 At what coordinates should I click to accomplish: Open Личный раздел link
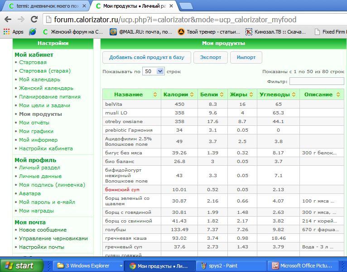pyautogui.click(x=39, y=168)
